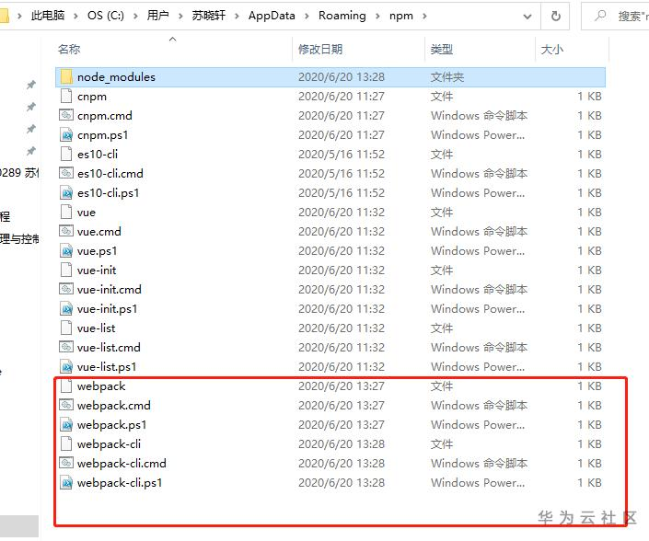Click the cnpm blank file icon

click(x=66, y=97)
